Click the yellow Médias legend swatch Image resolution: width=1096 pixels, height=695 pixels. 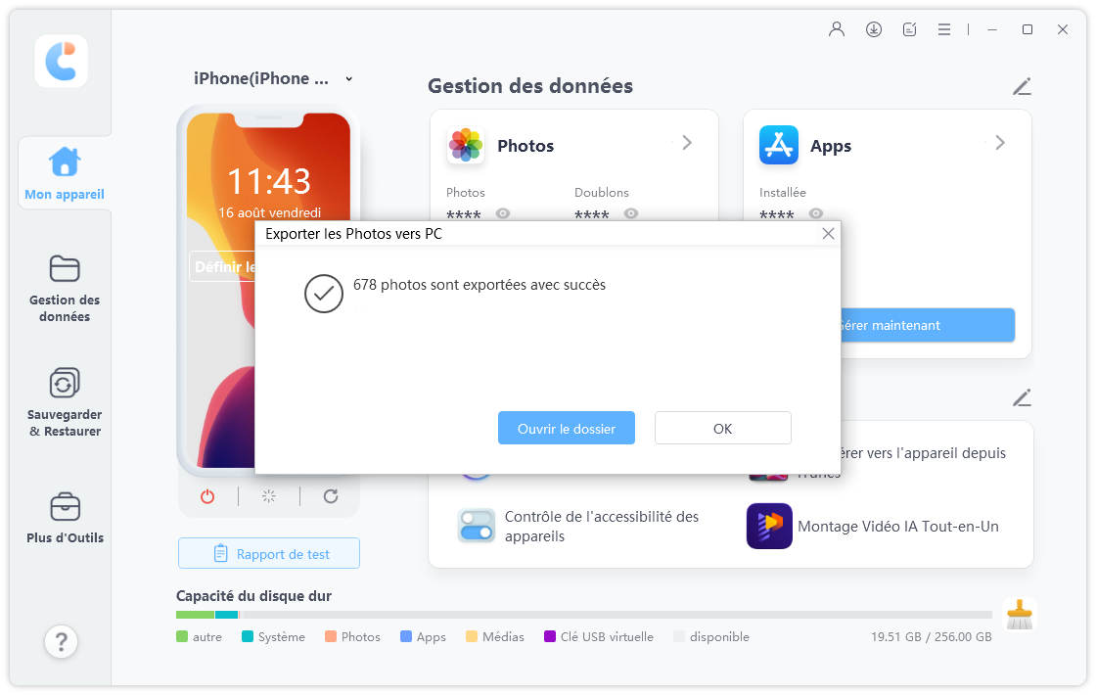(471, 636)
